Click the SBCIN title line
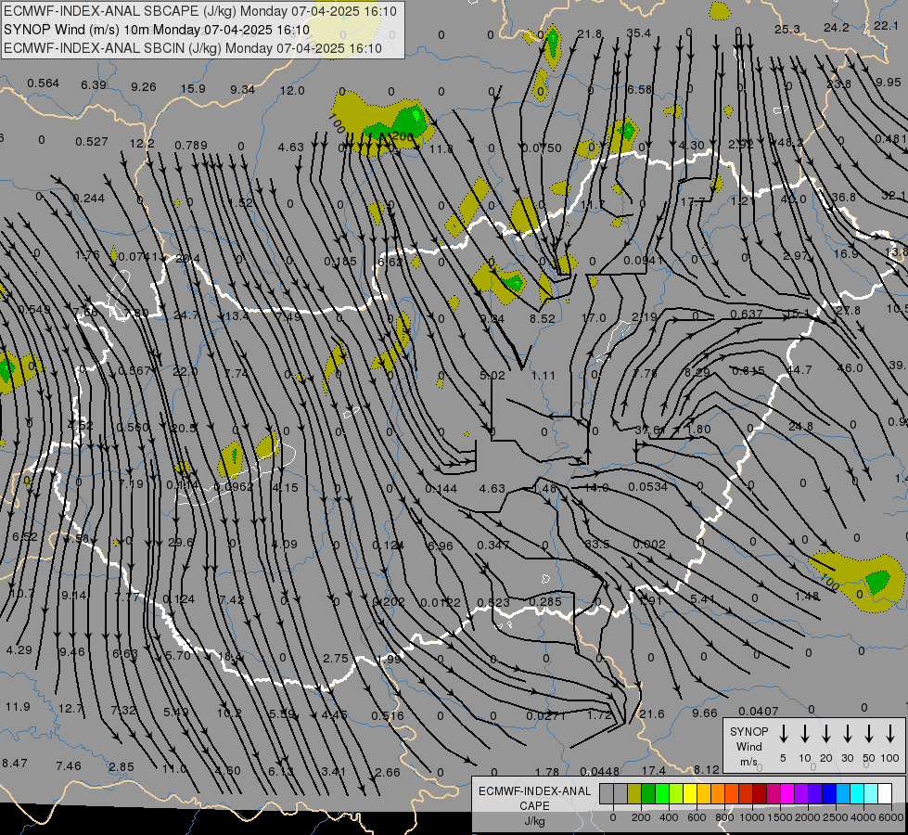 pyautogui.click(x=193, y=48)
